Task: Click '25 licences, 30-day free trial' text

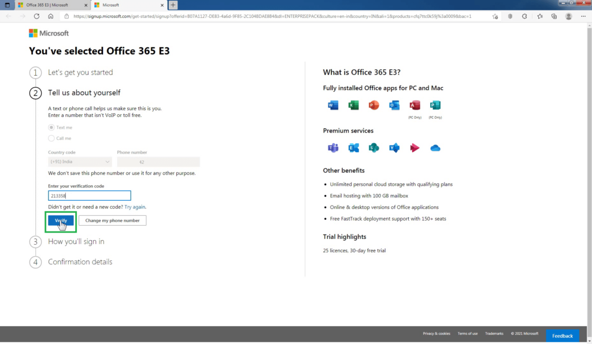Action: [354, 250]
